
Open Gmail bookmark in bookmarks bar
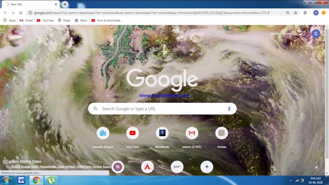(x=26, y=20)
